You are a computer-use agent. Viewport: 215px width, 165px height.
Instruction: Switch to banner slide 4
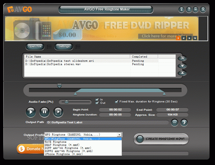pos(195,38)
